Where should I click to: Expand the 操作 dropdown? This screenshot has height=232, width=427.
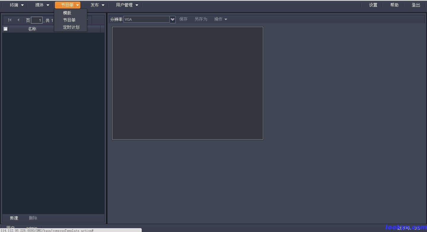point(221,19)
